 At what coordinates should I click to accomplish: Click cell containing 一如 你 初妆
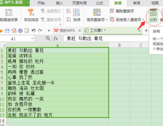click(58, 67)
